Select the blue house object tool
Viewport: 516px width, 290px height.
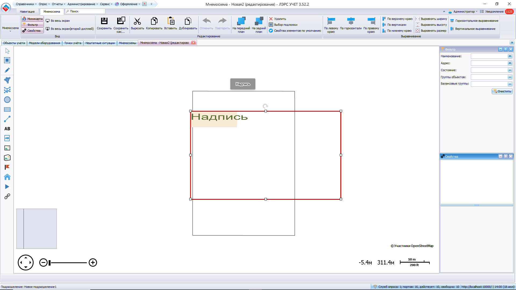7,177
